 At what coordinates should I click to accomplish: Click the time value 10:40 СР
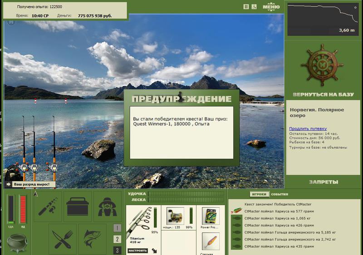coord(40,16)
